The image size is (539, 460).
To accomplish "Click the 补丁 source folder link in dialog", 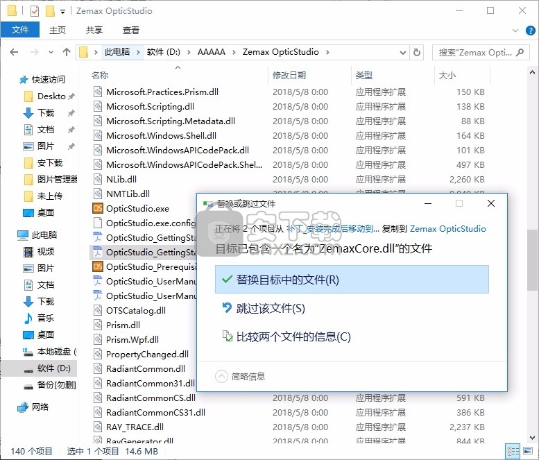I will [x=333, y=229].
